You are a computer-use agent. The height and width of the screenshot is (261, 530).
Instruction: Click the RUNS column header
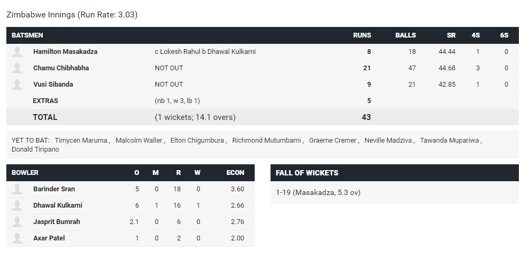click(362, 35)
